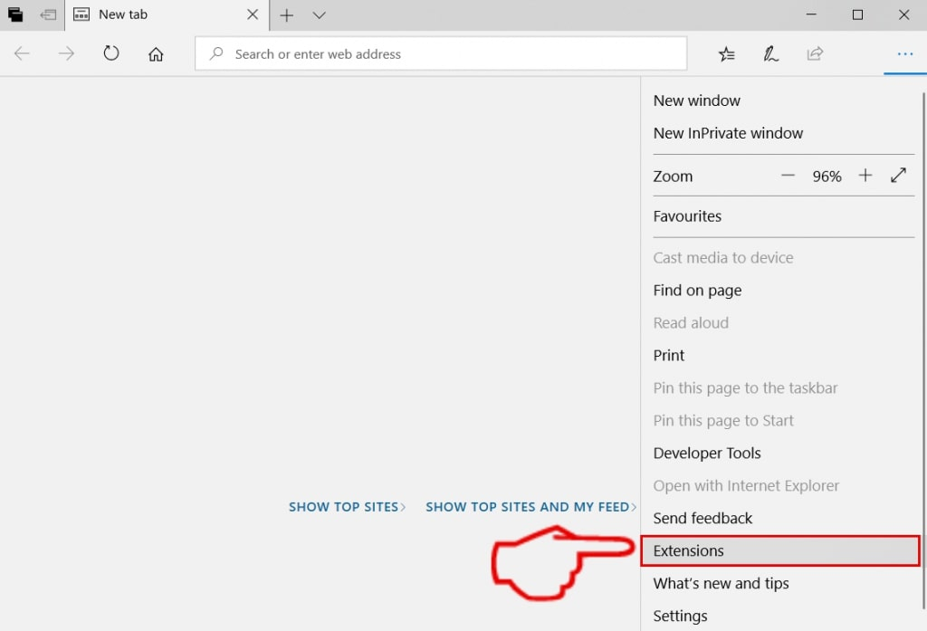Increase zoom with the plus button
Image resolution: width=927 pixels, height=631 pixels.
pyautogui.click(x=865, y=176)
